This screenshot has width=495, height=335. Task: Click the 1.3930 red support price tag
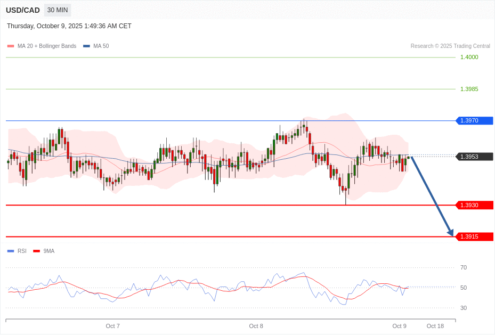click(474, 205)
